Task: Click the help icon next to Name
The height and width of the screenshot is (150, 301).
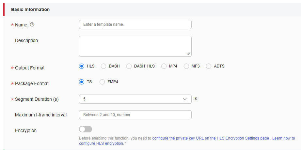Action: click(32, 24)
